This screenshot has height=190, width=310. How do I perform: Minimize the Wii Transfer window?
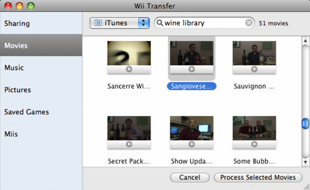coord(19,6)
